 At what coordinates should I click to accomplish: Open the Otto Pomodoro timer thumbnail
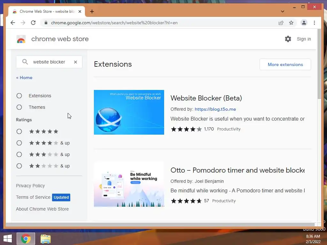[x=129, y=184]
